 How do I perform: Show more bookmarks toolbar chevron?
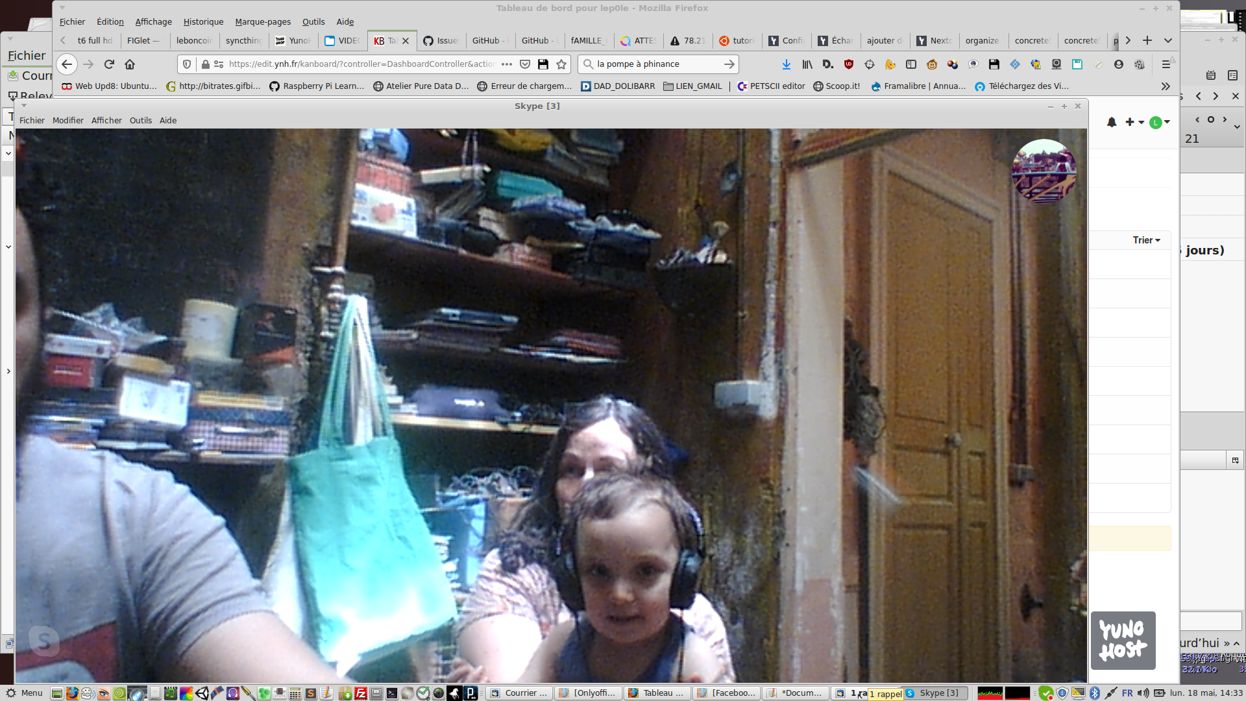pos(1165,86)
